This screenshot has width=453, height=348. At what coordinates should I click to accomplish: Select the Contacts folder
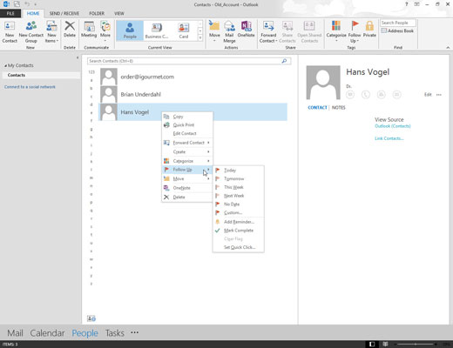(41, 75)
